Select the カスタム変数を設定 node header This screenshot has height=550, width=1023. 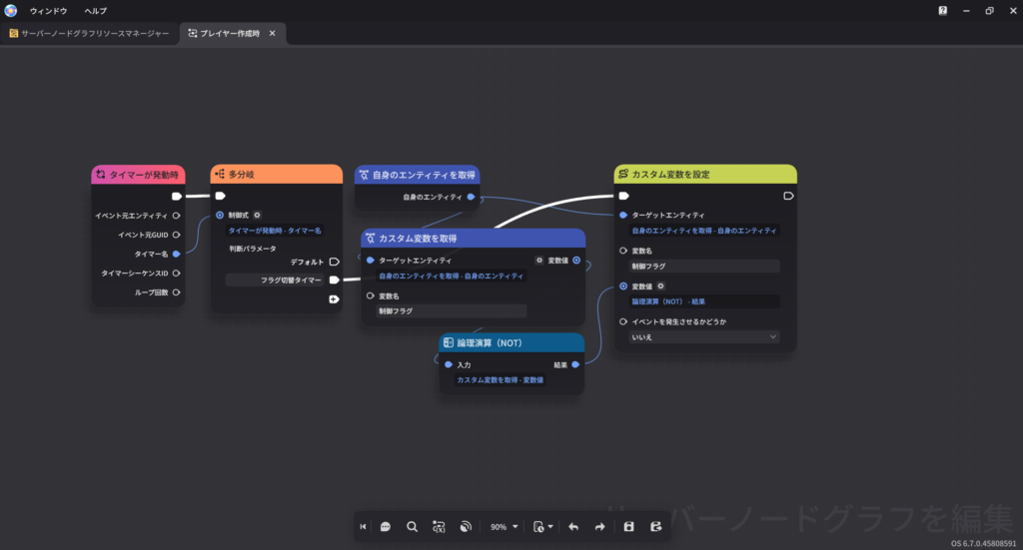705,174
